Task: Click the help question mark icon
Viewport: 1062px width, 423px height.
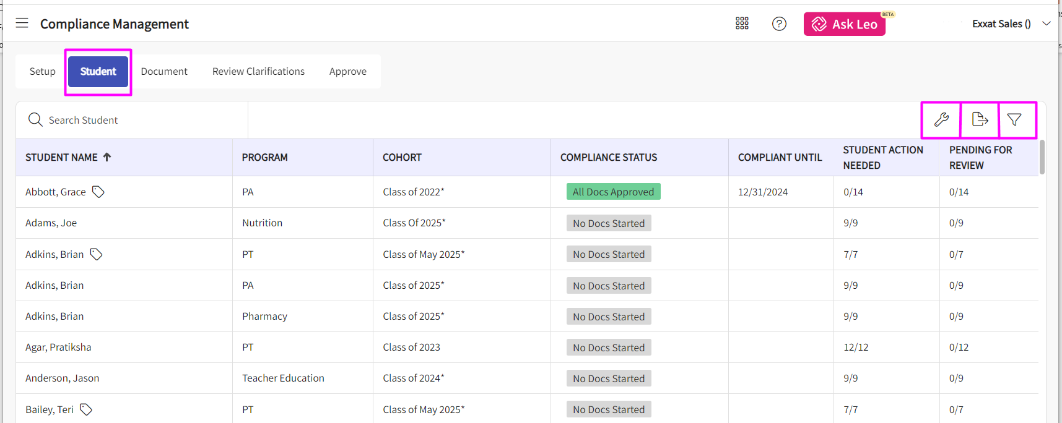Action: (779, 23)
